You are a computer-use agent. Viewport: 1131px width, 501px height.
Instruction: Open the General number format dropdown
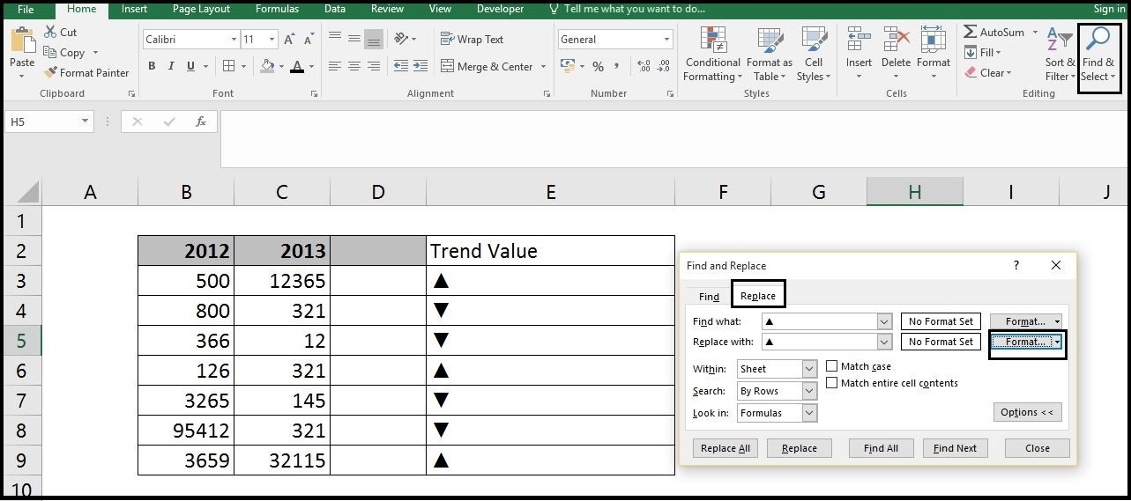[x=666, y=40]
